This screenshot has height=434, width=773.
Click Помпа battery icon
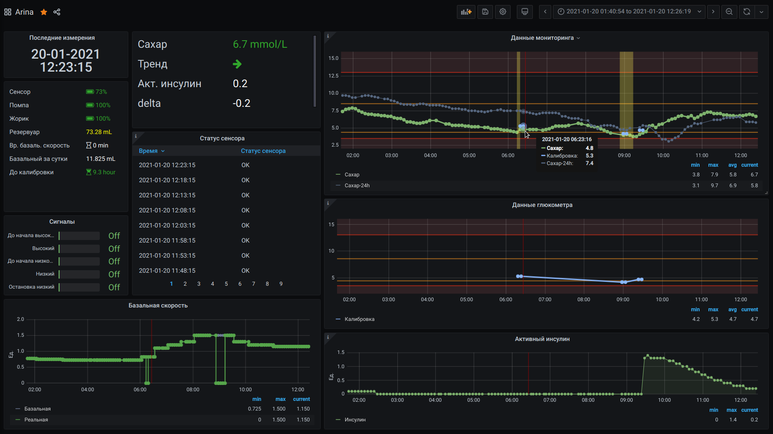pos(90,105)
